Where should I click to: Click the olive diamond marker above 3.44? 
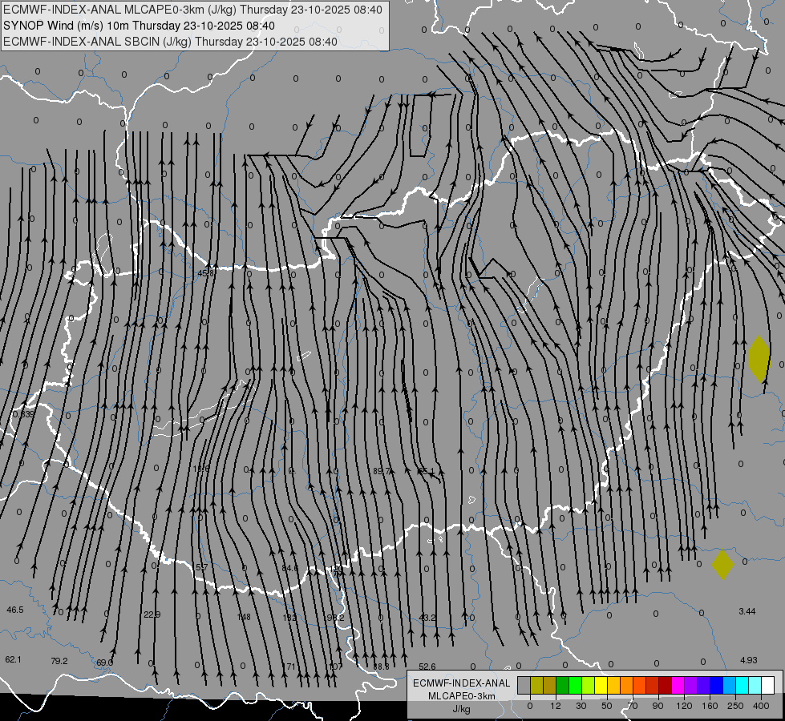click(x=723, y=565)
